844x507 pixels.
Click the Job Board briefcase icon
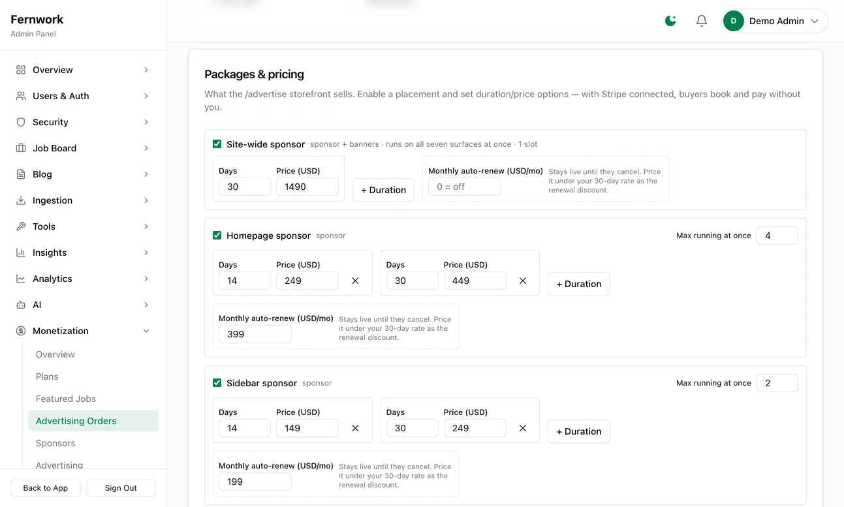(21, 148)
